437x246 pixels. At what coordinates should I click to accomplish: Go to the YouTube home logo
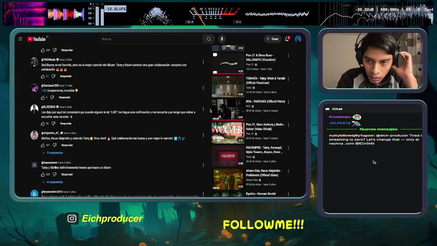pyautogui.click(x=37, y=39)
